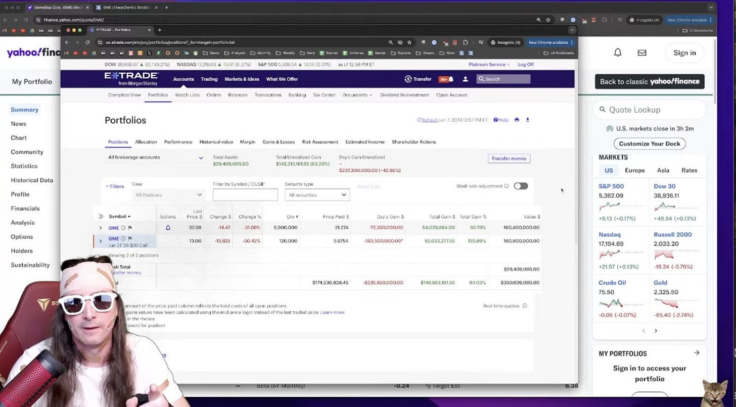
Task: Click Sign in on Yahoo Finance
Action: tap(684, 53)
